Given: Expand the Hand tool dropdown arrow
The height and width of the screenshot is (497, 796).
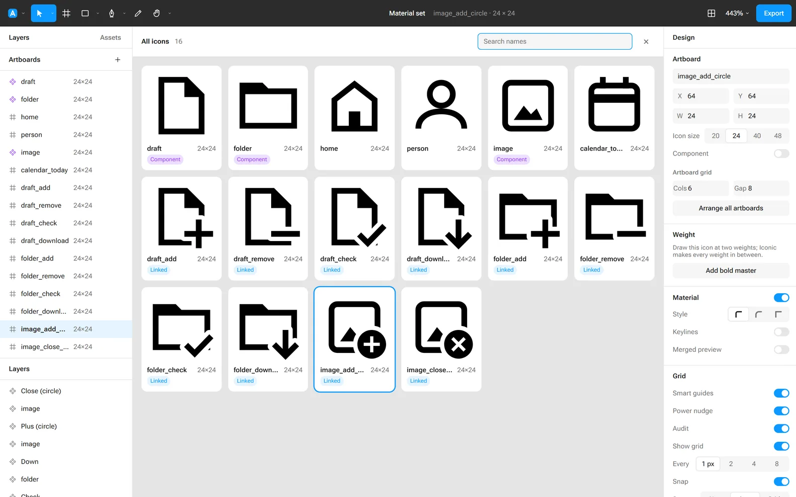Looking at the screenshot, I should point(169,13).
